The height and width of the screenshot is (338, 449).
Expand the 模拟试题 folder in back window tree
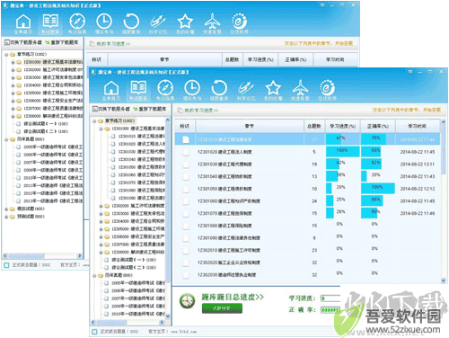(6, 209)
